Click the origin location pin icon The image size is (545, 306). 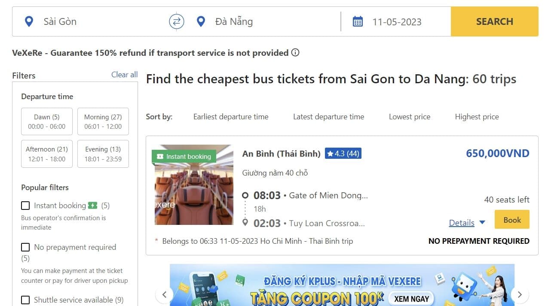pyautogui.click(x=29, y=21)
